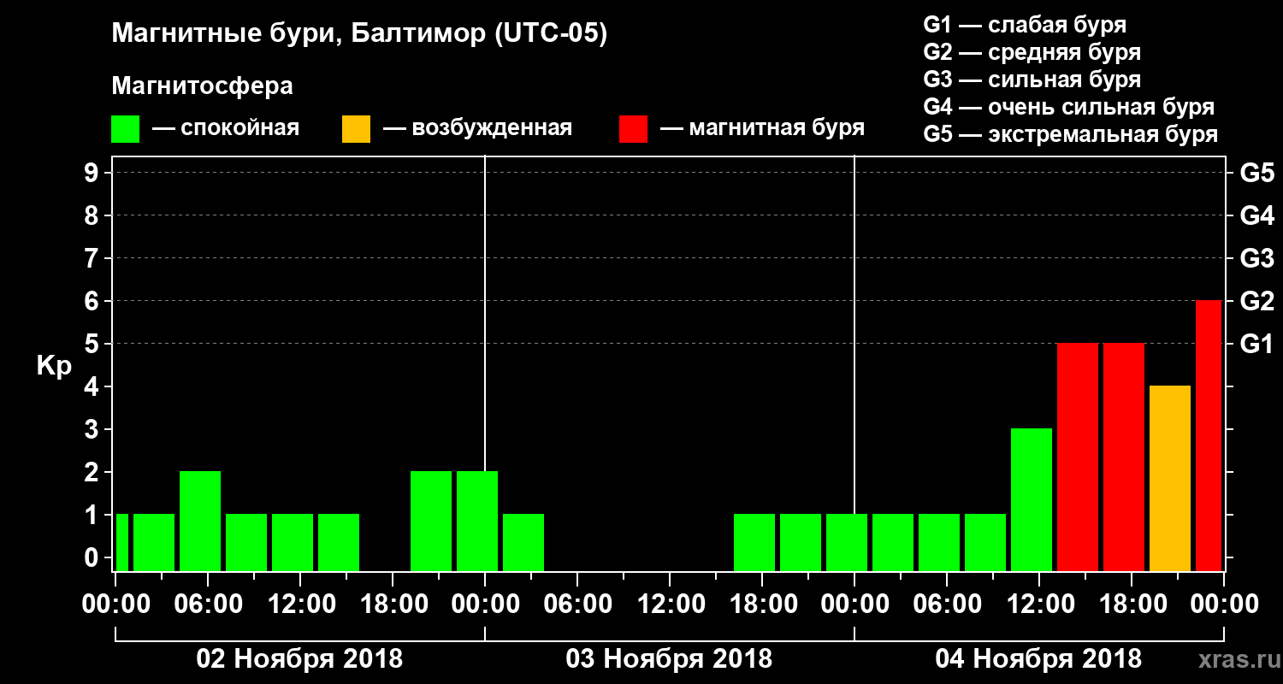Click the G5 label on right axis
1283x684 pixels.
pos(1257,173)
